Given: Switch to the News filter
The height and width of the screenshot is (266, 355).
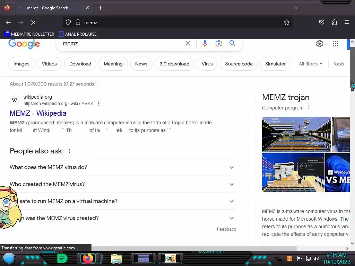Looking at the screenshot, I should click(x=141, y=64).
